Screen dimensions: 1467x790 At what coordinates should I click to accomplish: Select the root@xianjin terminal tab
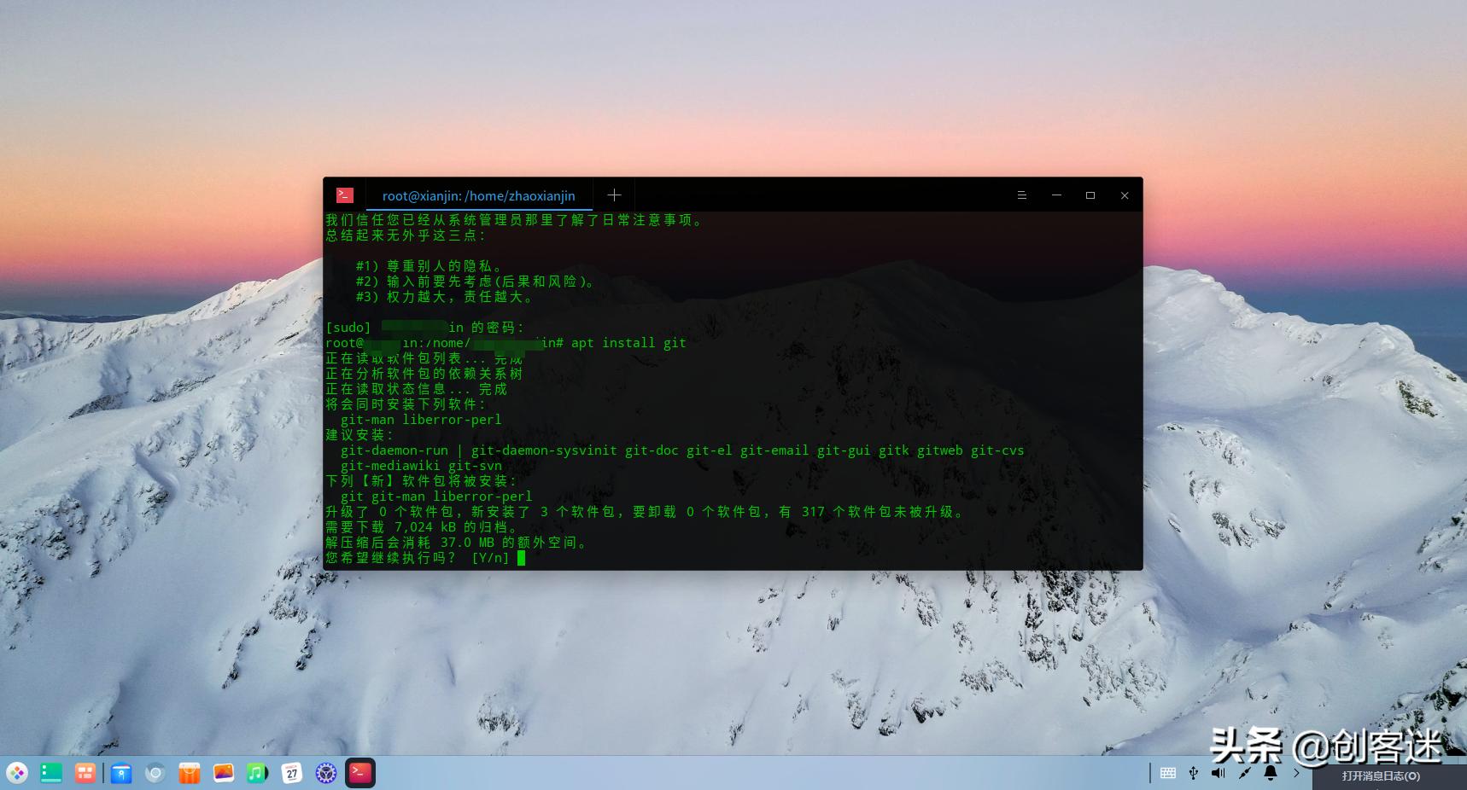[x=478, y=195]
